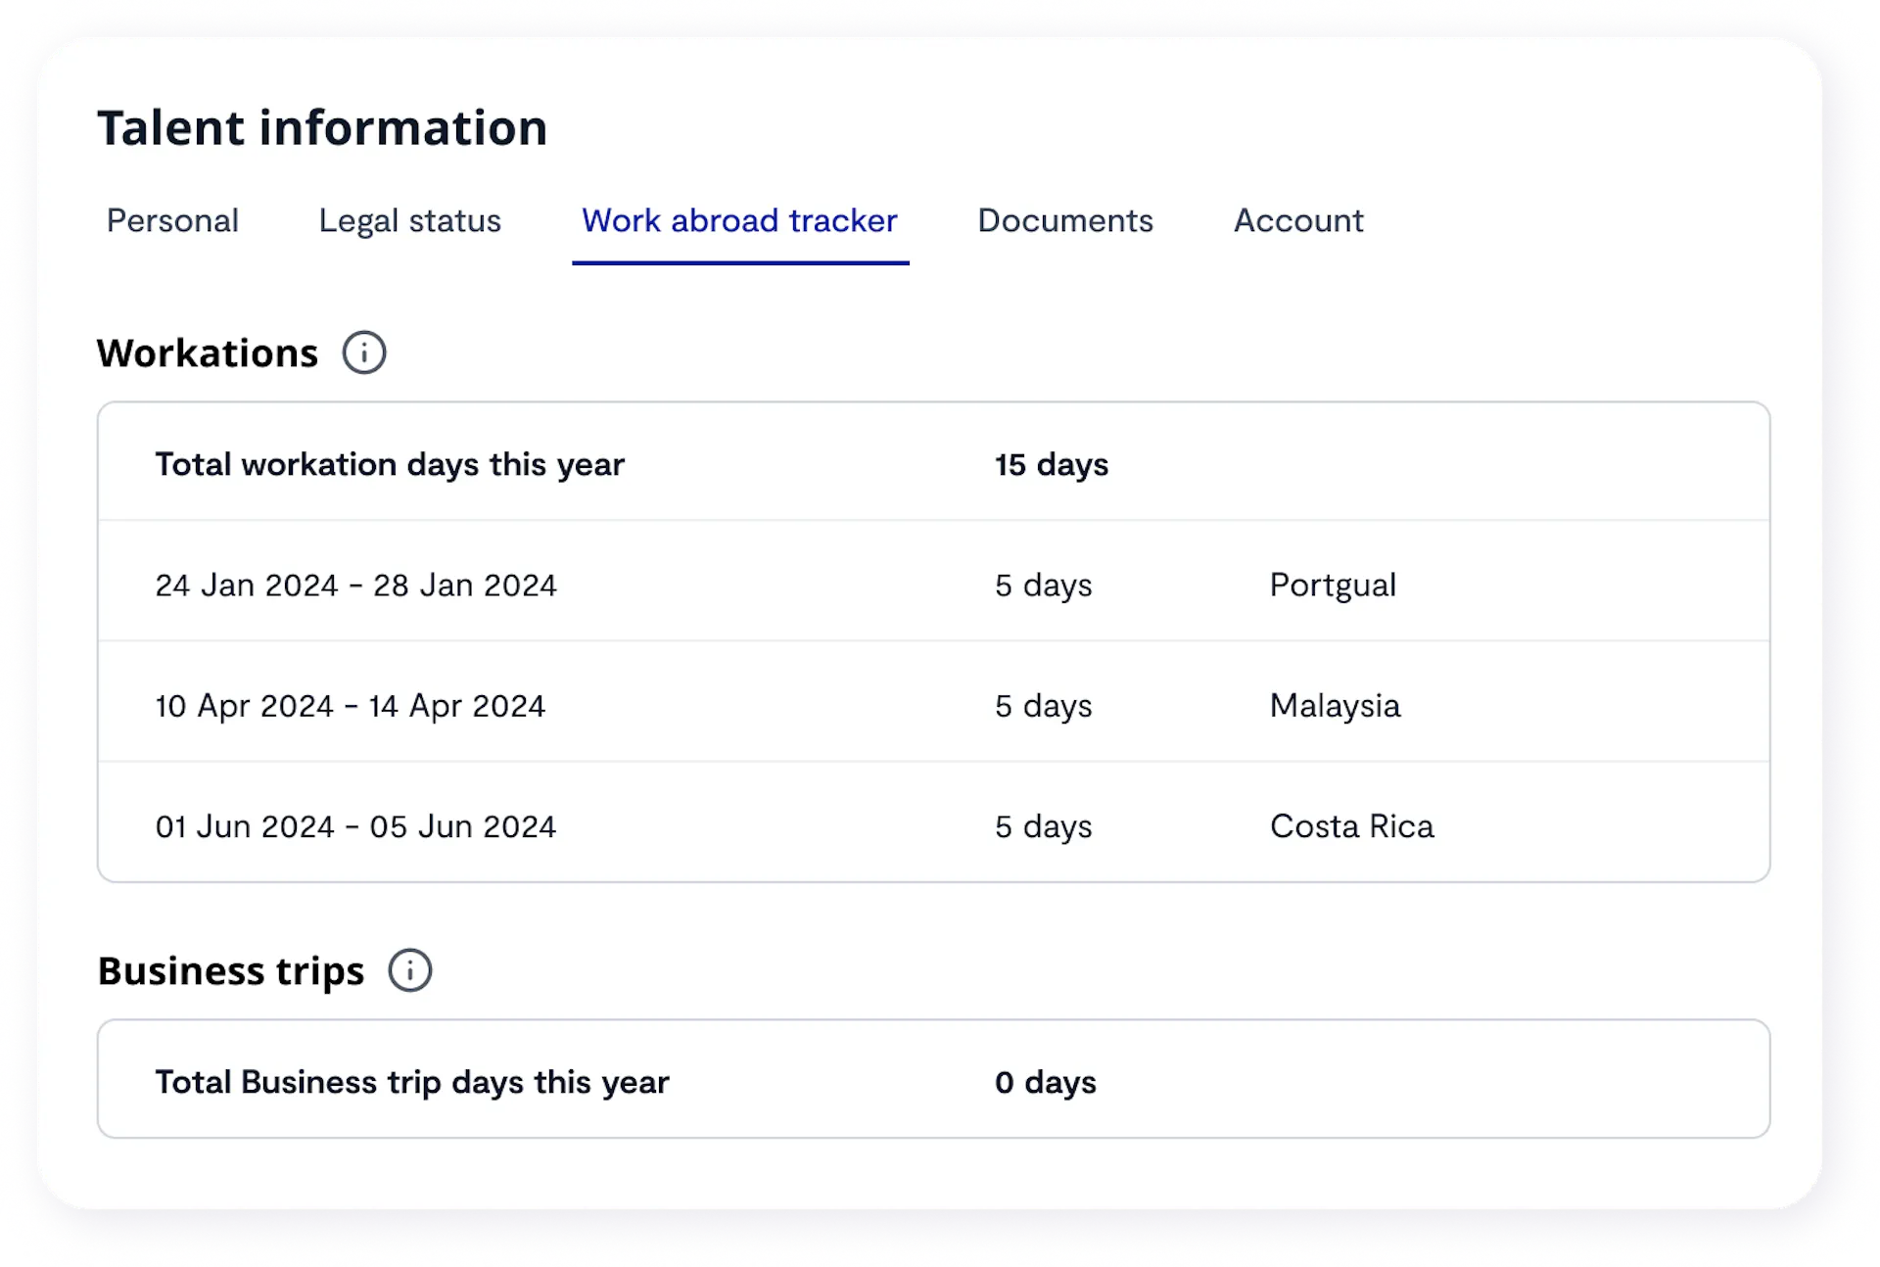Click the 24 Jan 2024 date range
The height and width of the screenshot is (1267, 1880).
point(356,585)
